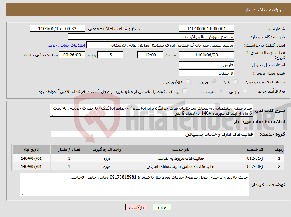
Task: Click the چاپ print button
Action: [x=162, y=207]
